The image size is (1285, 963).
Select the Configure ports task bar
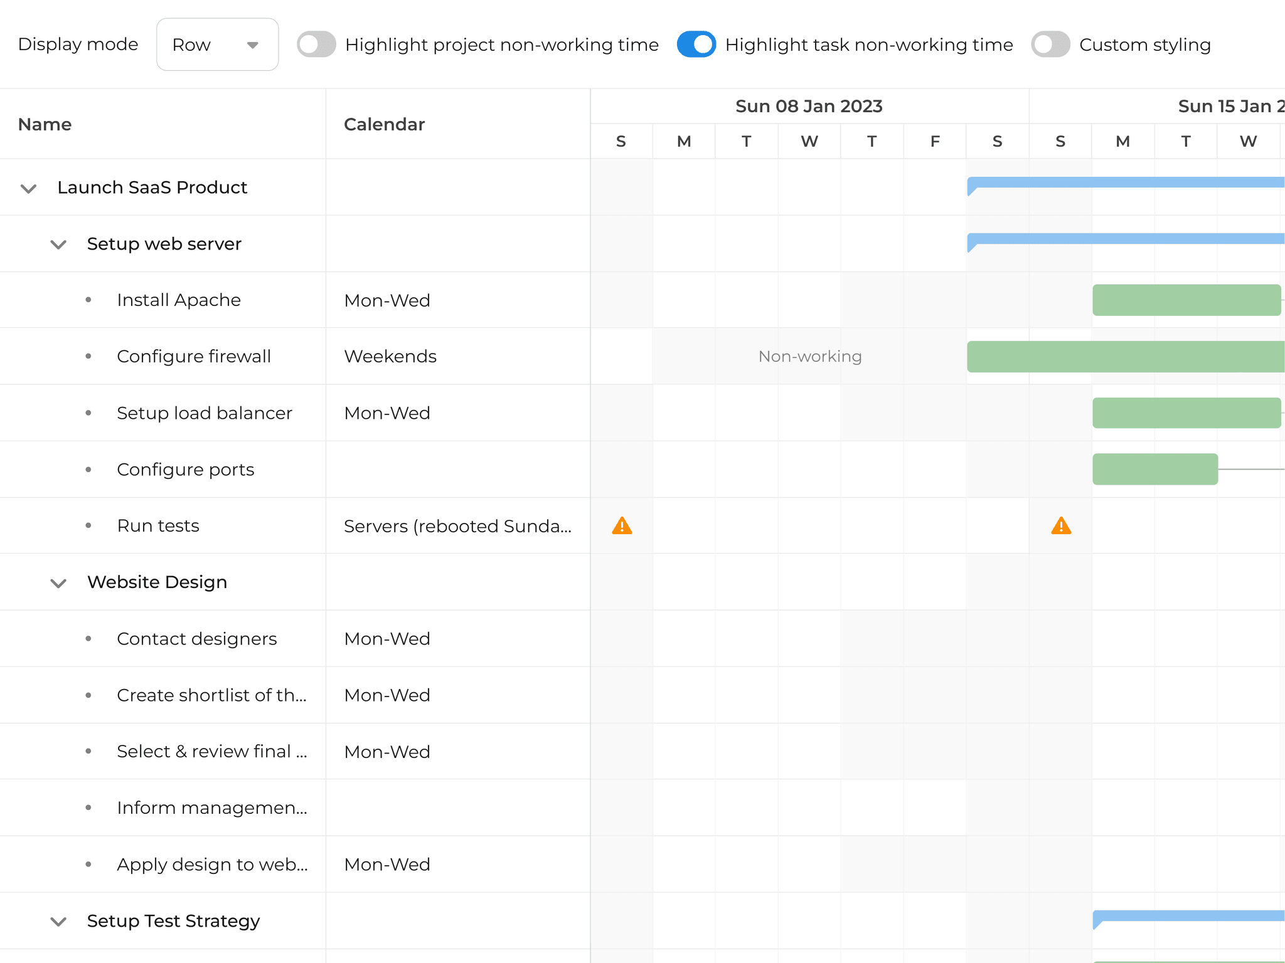[1154, 469]
